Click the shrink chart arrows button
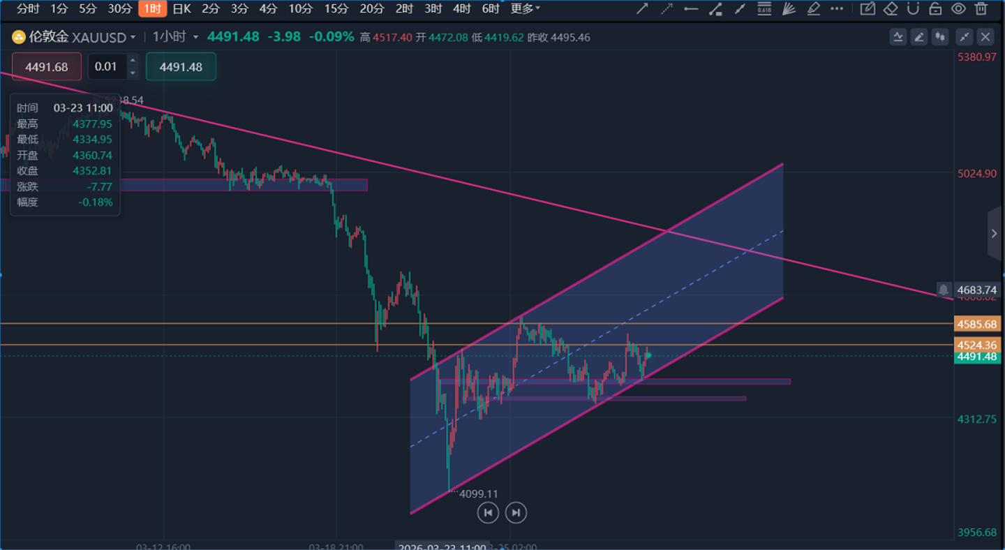Viewport: 1005px width, 550px height. [965, 37]
